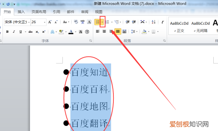
Task: Shrink the font size
Action: point(56,22)
